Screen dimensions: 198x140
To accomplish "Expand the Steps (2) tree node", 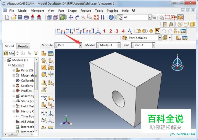I will click(x=14, y=101).
